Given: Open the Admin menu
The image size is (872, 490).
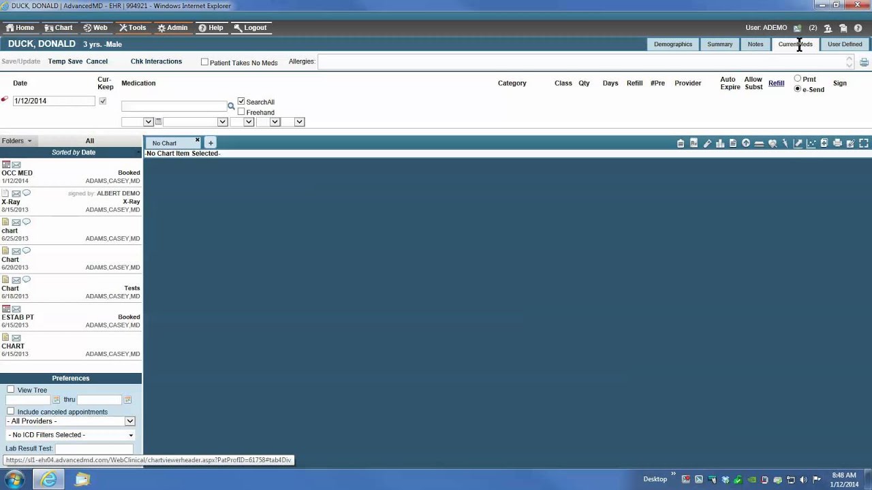Looking at the screenshot, I should coord(172,28).
